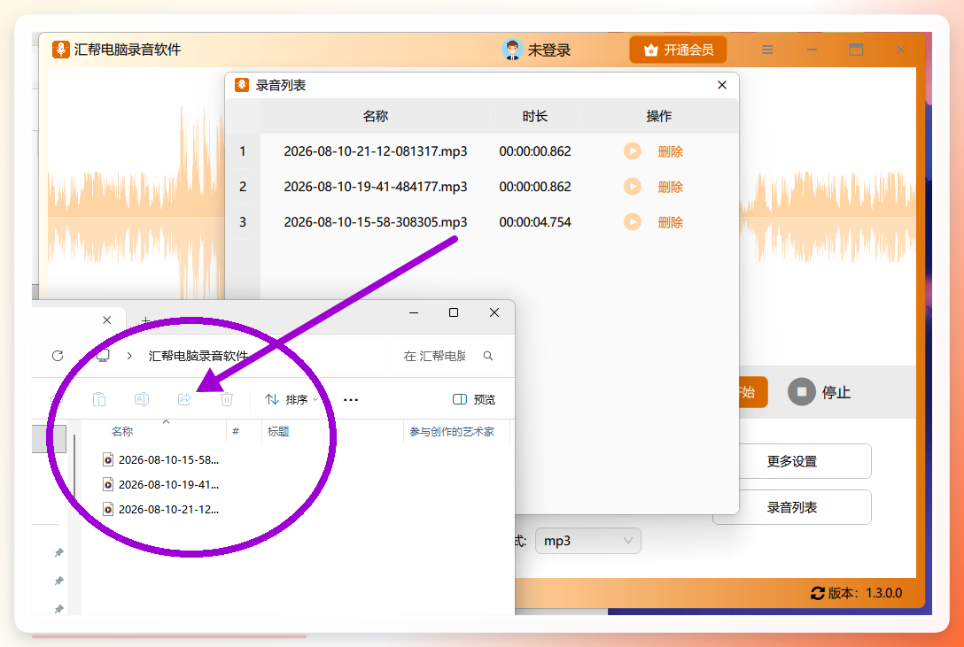Click the version refresh icon

tap(818, 593)
